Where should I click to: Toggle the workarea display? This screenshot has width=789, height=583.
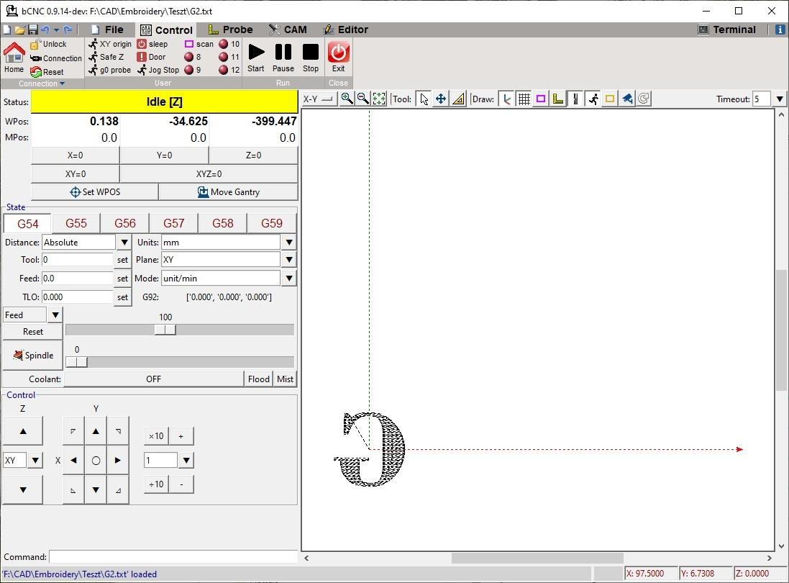click(610, 99)
